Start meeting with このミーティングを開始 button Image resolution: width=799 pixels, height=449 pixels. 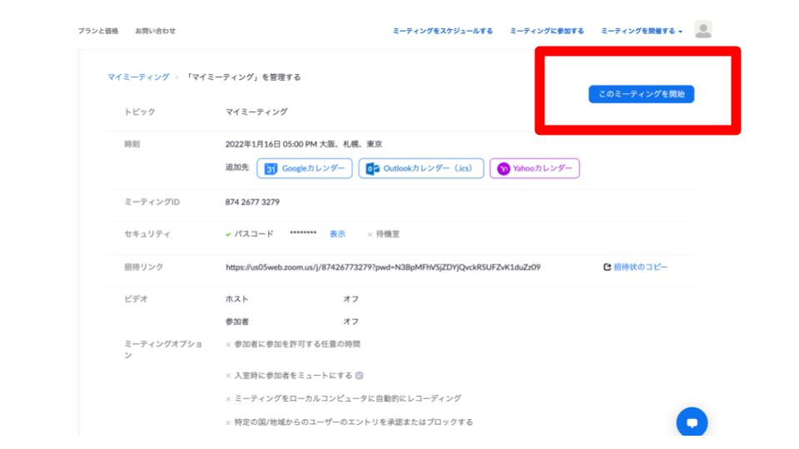click(x=641, y=94)
